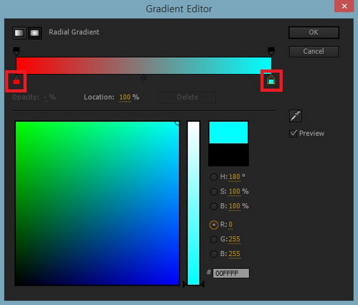The height and width of the screenshot is (305, 358).
Task: Confirm gradient with OK button
Action: (313, 32)
